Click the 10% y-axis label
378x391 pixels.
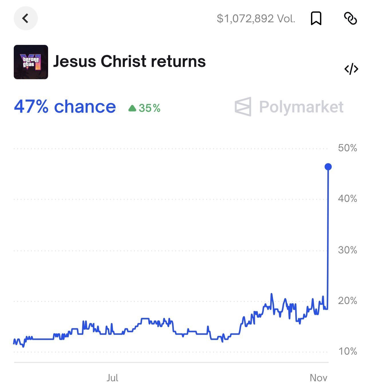coord(347,351)
